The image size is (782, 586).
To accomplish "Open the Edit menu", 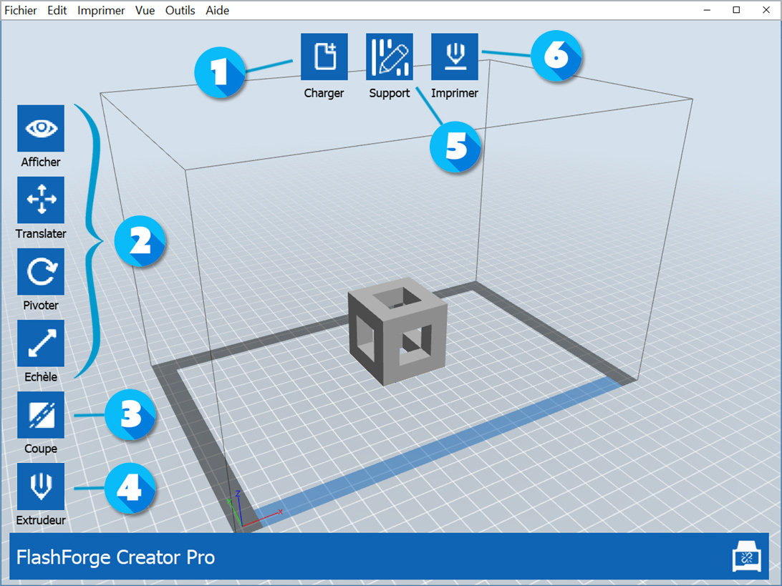I will tap(57, 11).
